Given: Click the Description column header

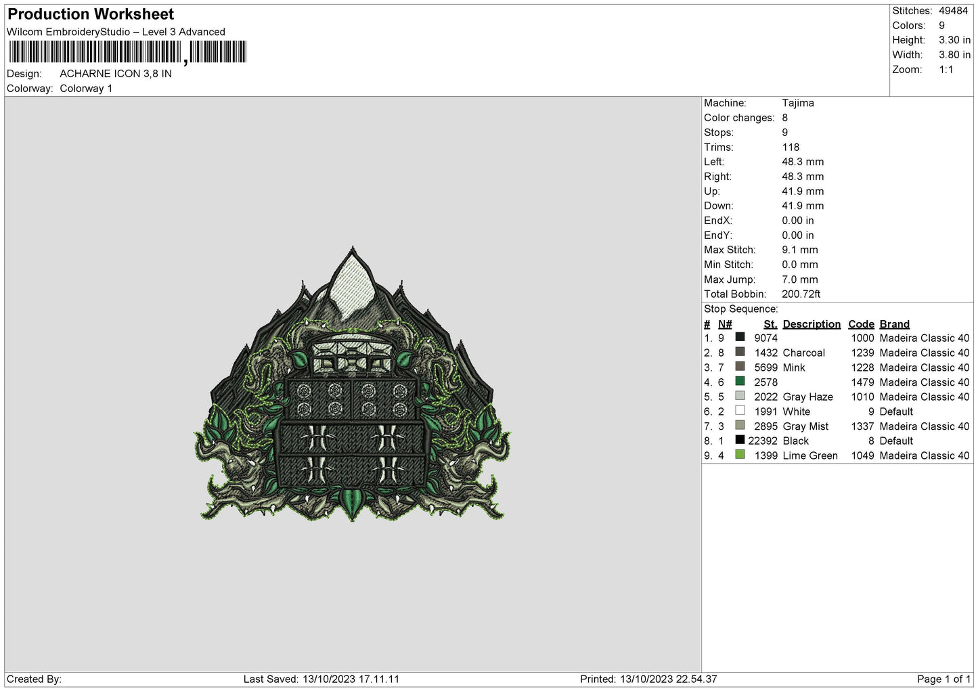Looking at the screenshot, I should pos(812,324).
